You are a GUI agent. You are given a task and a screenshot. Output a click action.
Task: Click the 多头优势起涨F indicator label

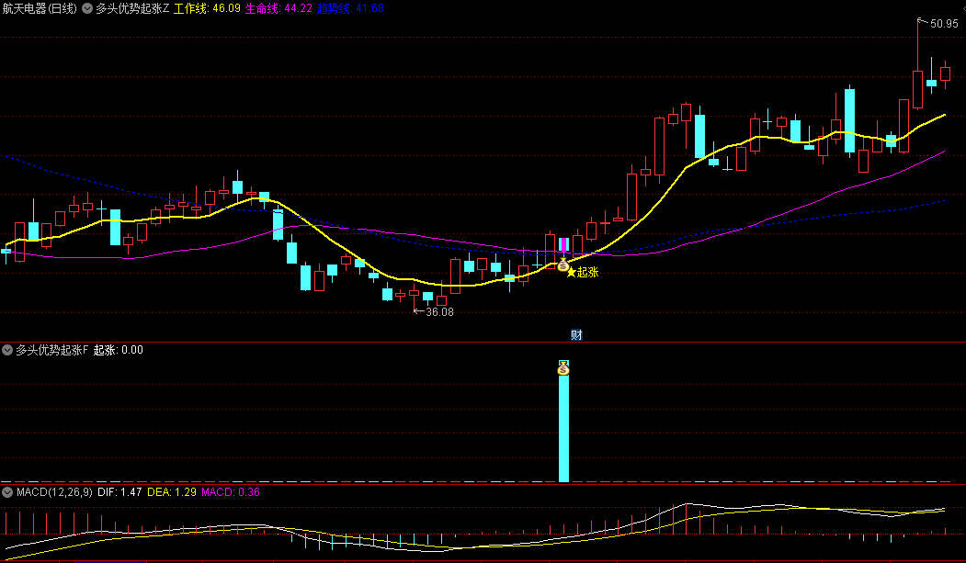coord(52,350)
